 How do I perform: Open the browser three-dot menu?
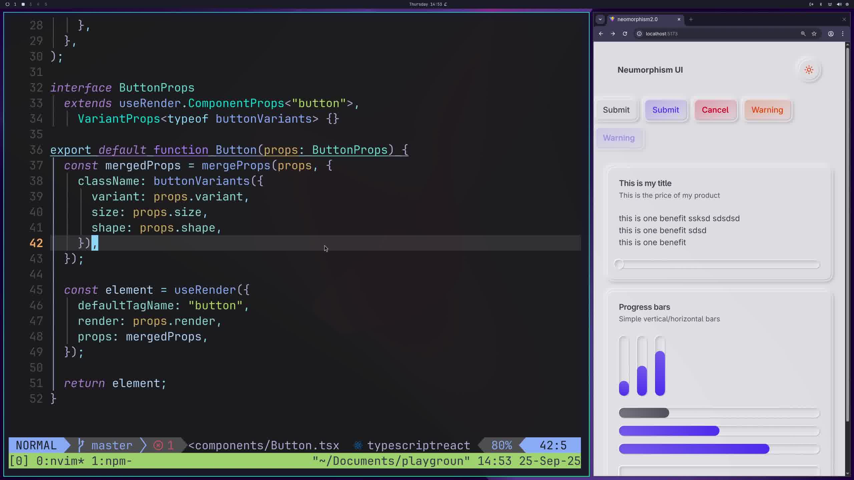point(843,34)
